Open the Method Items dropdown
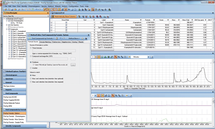Image resolution: width=215 pixels, height=129 pixels. click(74, 38)
